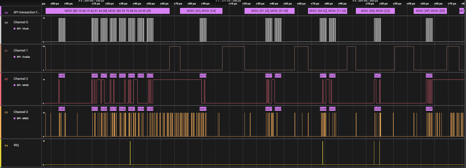The image size is (466, 168).
Task: Select the MISO byte label 0x08
Action: [150, 109]
